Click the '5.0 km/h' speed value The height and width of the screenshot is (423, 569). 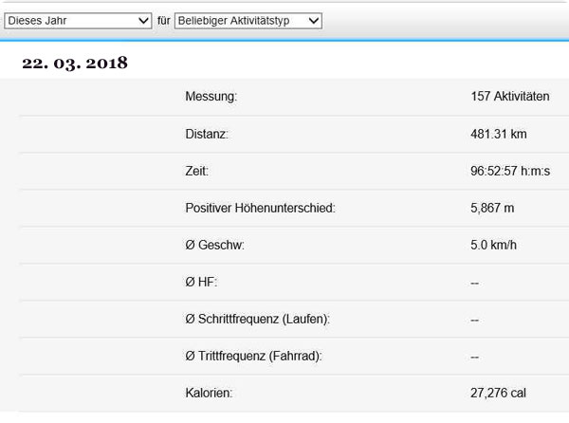(493, 246)
